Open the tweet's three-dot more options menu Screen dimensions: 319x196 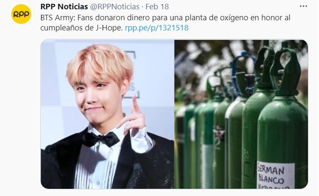point(303,6)
